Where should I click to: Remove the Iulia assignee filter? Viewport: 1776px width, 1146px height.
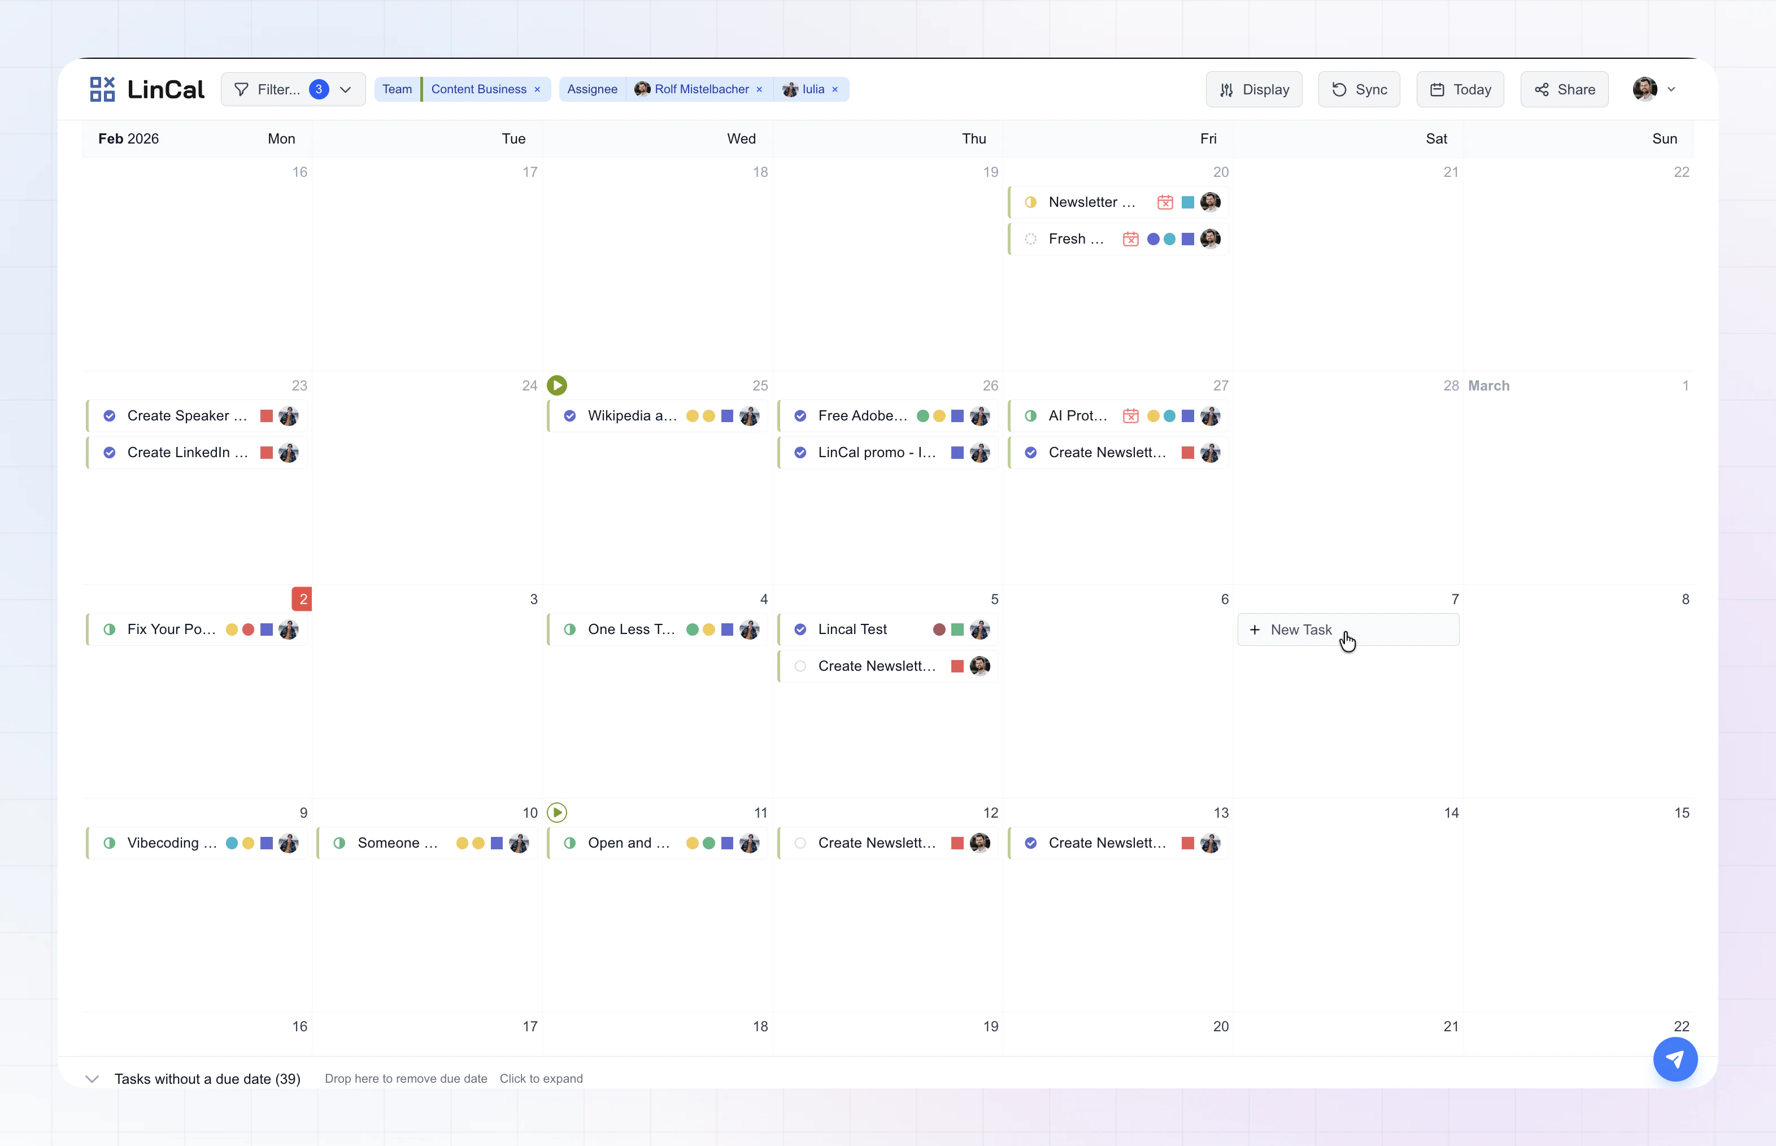click(834, 89)
